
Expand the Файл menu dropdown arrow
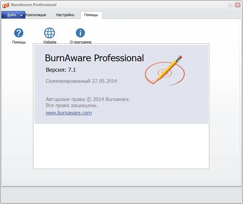21,15
